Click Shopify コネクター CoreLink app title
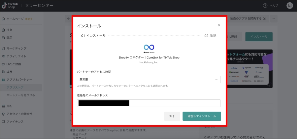297x139 pixels. (149, 58)
